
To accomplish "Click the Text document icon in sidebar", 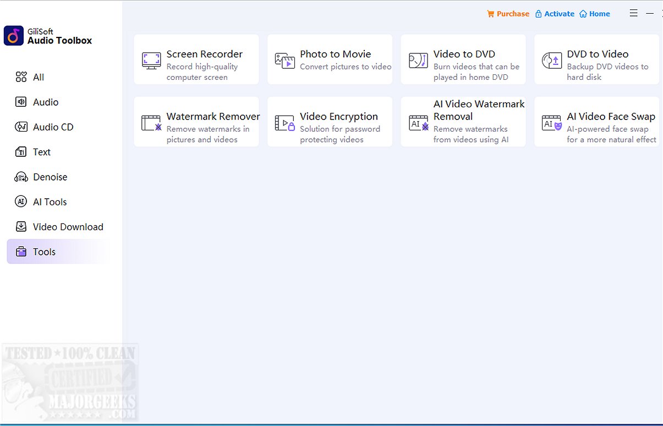I will pyautogui.click(x=21, y=152).
